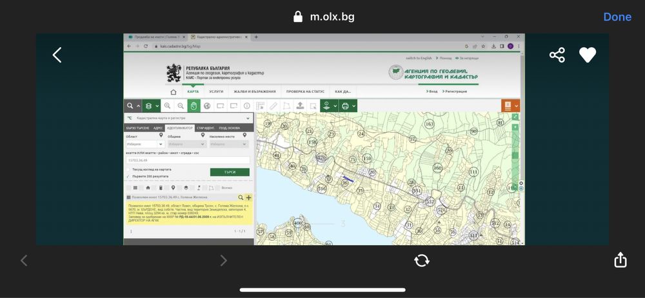Click the globe full extent tool
Screen dimensions: 645x298
click(x=207, y=106)
